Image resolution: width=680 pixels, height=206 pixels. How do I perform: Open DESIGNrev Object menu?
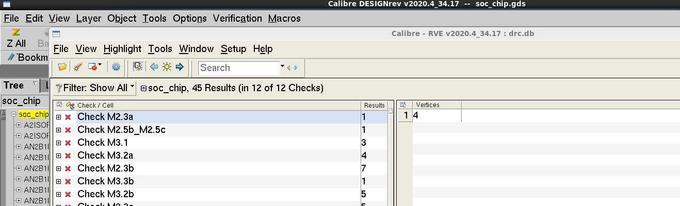(x=122, y=18)
